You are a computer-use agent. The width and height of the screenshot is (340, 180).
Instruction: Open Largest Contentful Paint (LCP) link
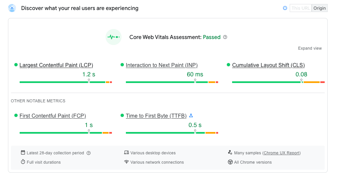click(x=56, y=65)
